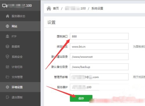Save settings with the green 保存 button
Viewport: 145px width, 106px height.
click(81, 98)
